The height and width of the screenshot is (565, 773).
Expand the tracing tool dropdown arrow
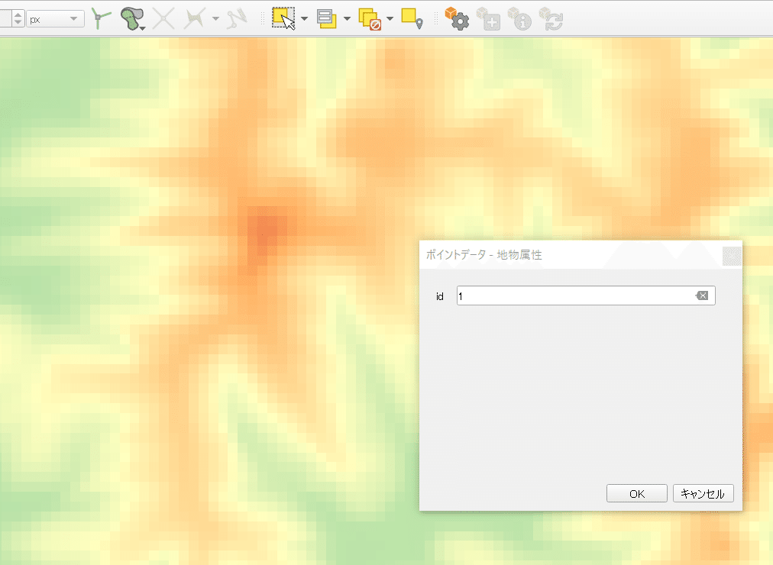pos(215,19)
